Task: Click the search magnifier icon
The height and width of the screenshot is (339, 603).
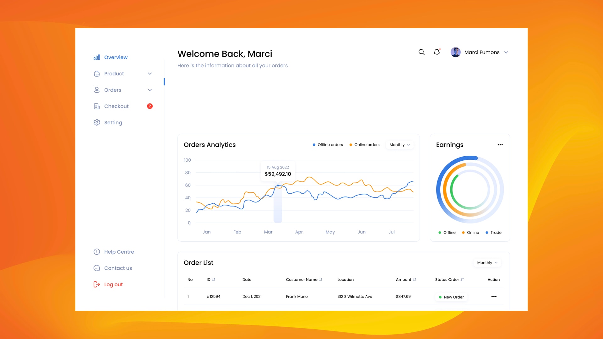Action: [421, 52]
